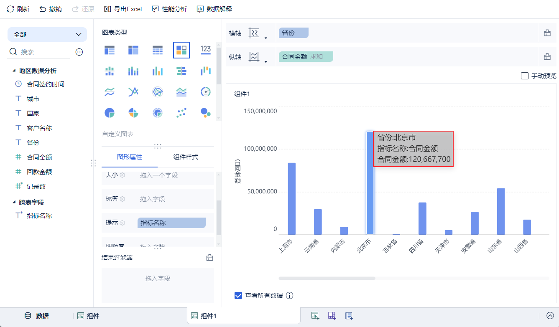Click the chart's horizontal scrollbar
Image resolution: width=559 pixels, height=327 pixels.
pyautogui.click(x=327, y=278)
